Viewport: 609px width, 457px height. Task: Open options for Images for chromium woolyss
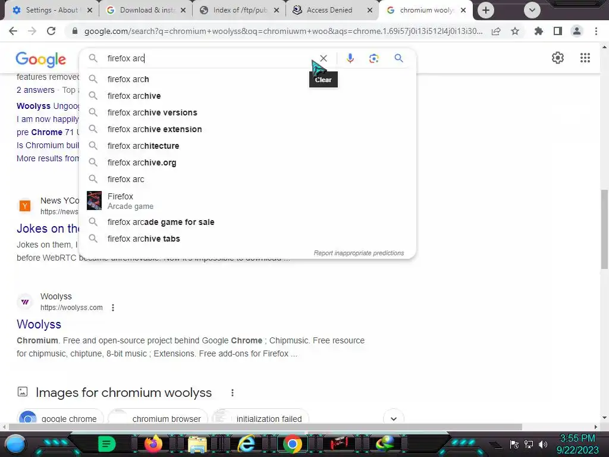point(233,393)
